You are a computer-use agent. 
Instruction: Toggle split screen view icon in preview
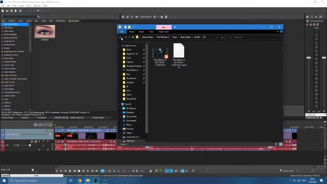coord(136,17)
